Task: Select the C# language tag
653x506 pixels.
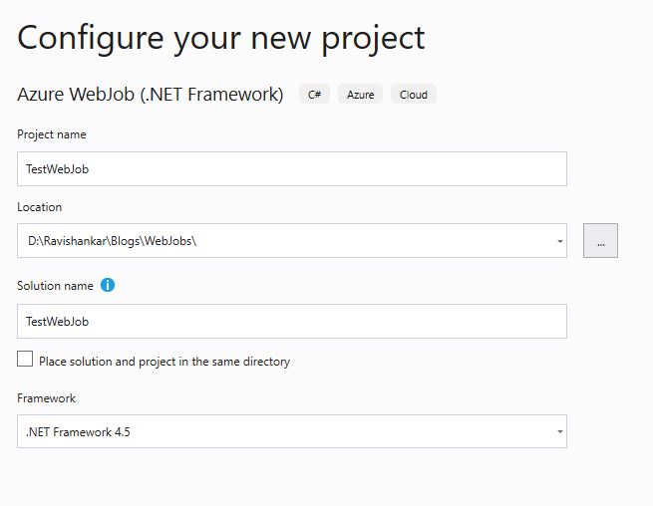Action: click(314, 95)
